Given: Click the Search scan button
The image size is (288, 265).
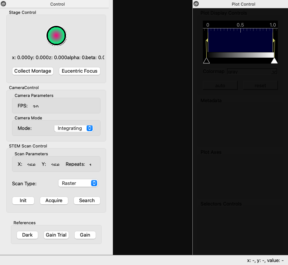Looking at the screenshot, I should pyautogui.click(x=87, y=200).
